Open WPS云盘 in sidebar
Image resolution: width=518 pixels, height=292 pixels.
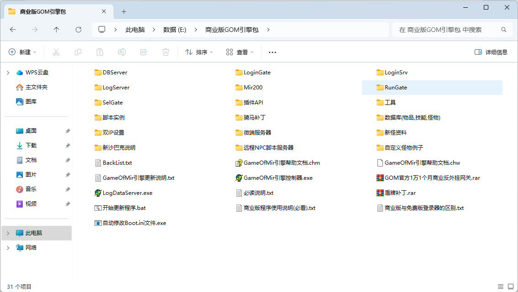32,73
